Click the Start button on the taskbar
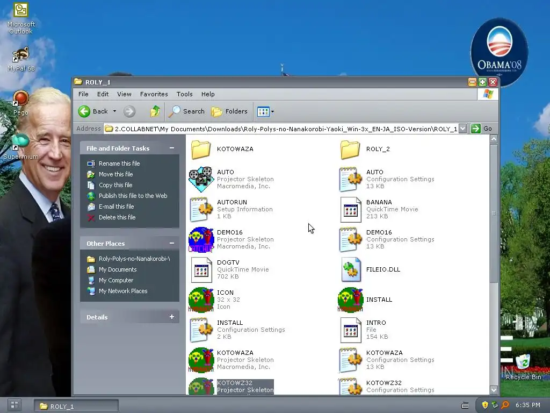Viewport: 550px width, 413px height. tap(15, 405)
